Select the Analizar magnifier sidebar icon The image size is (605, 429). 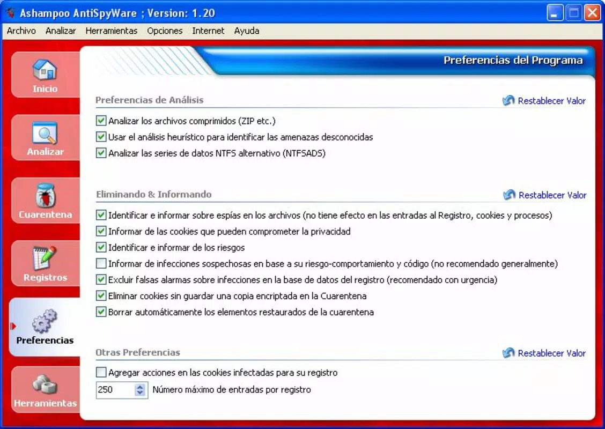45,132
